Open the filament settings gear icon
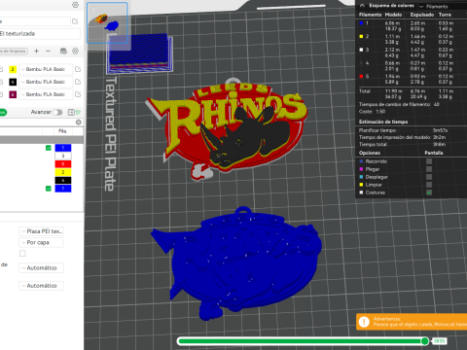The image size is (467, 350). pyautogui.click(x=75, y=51)
